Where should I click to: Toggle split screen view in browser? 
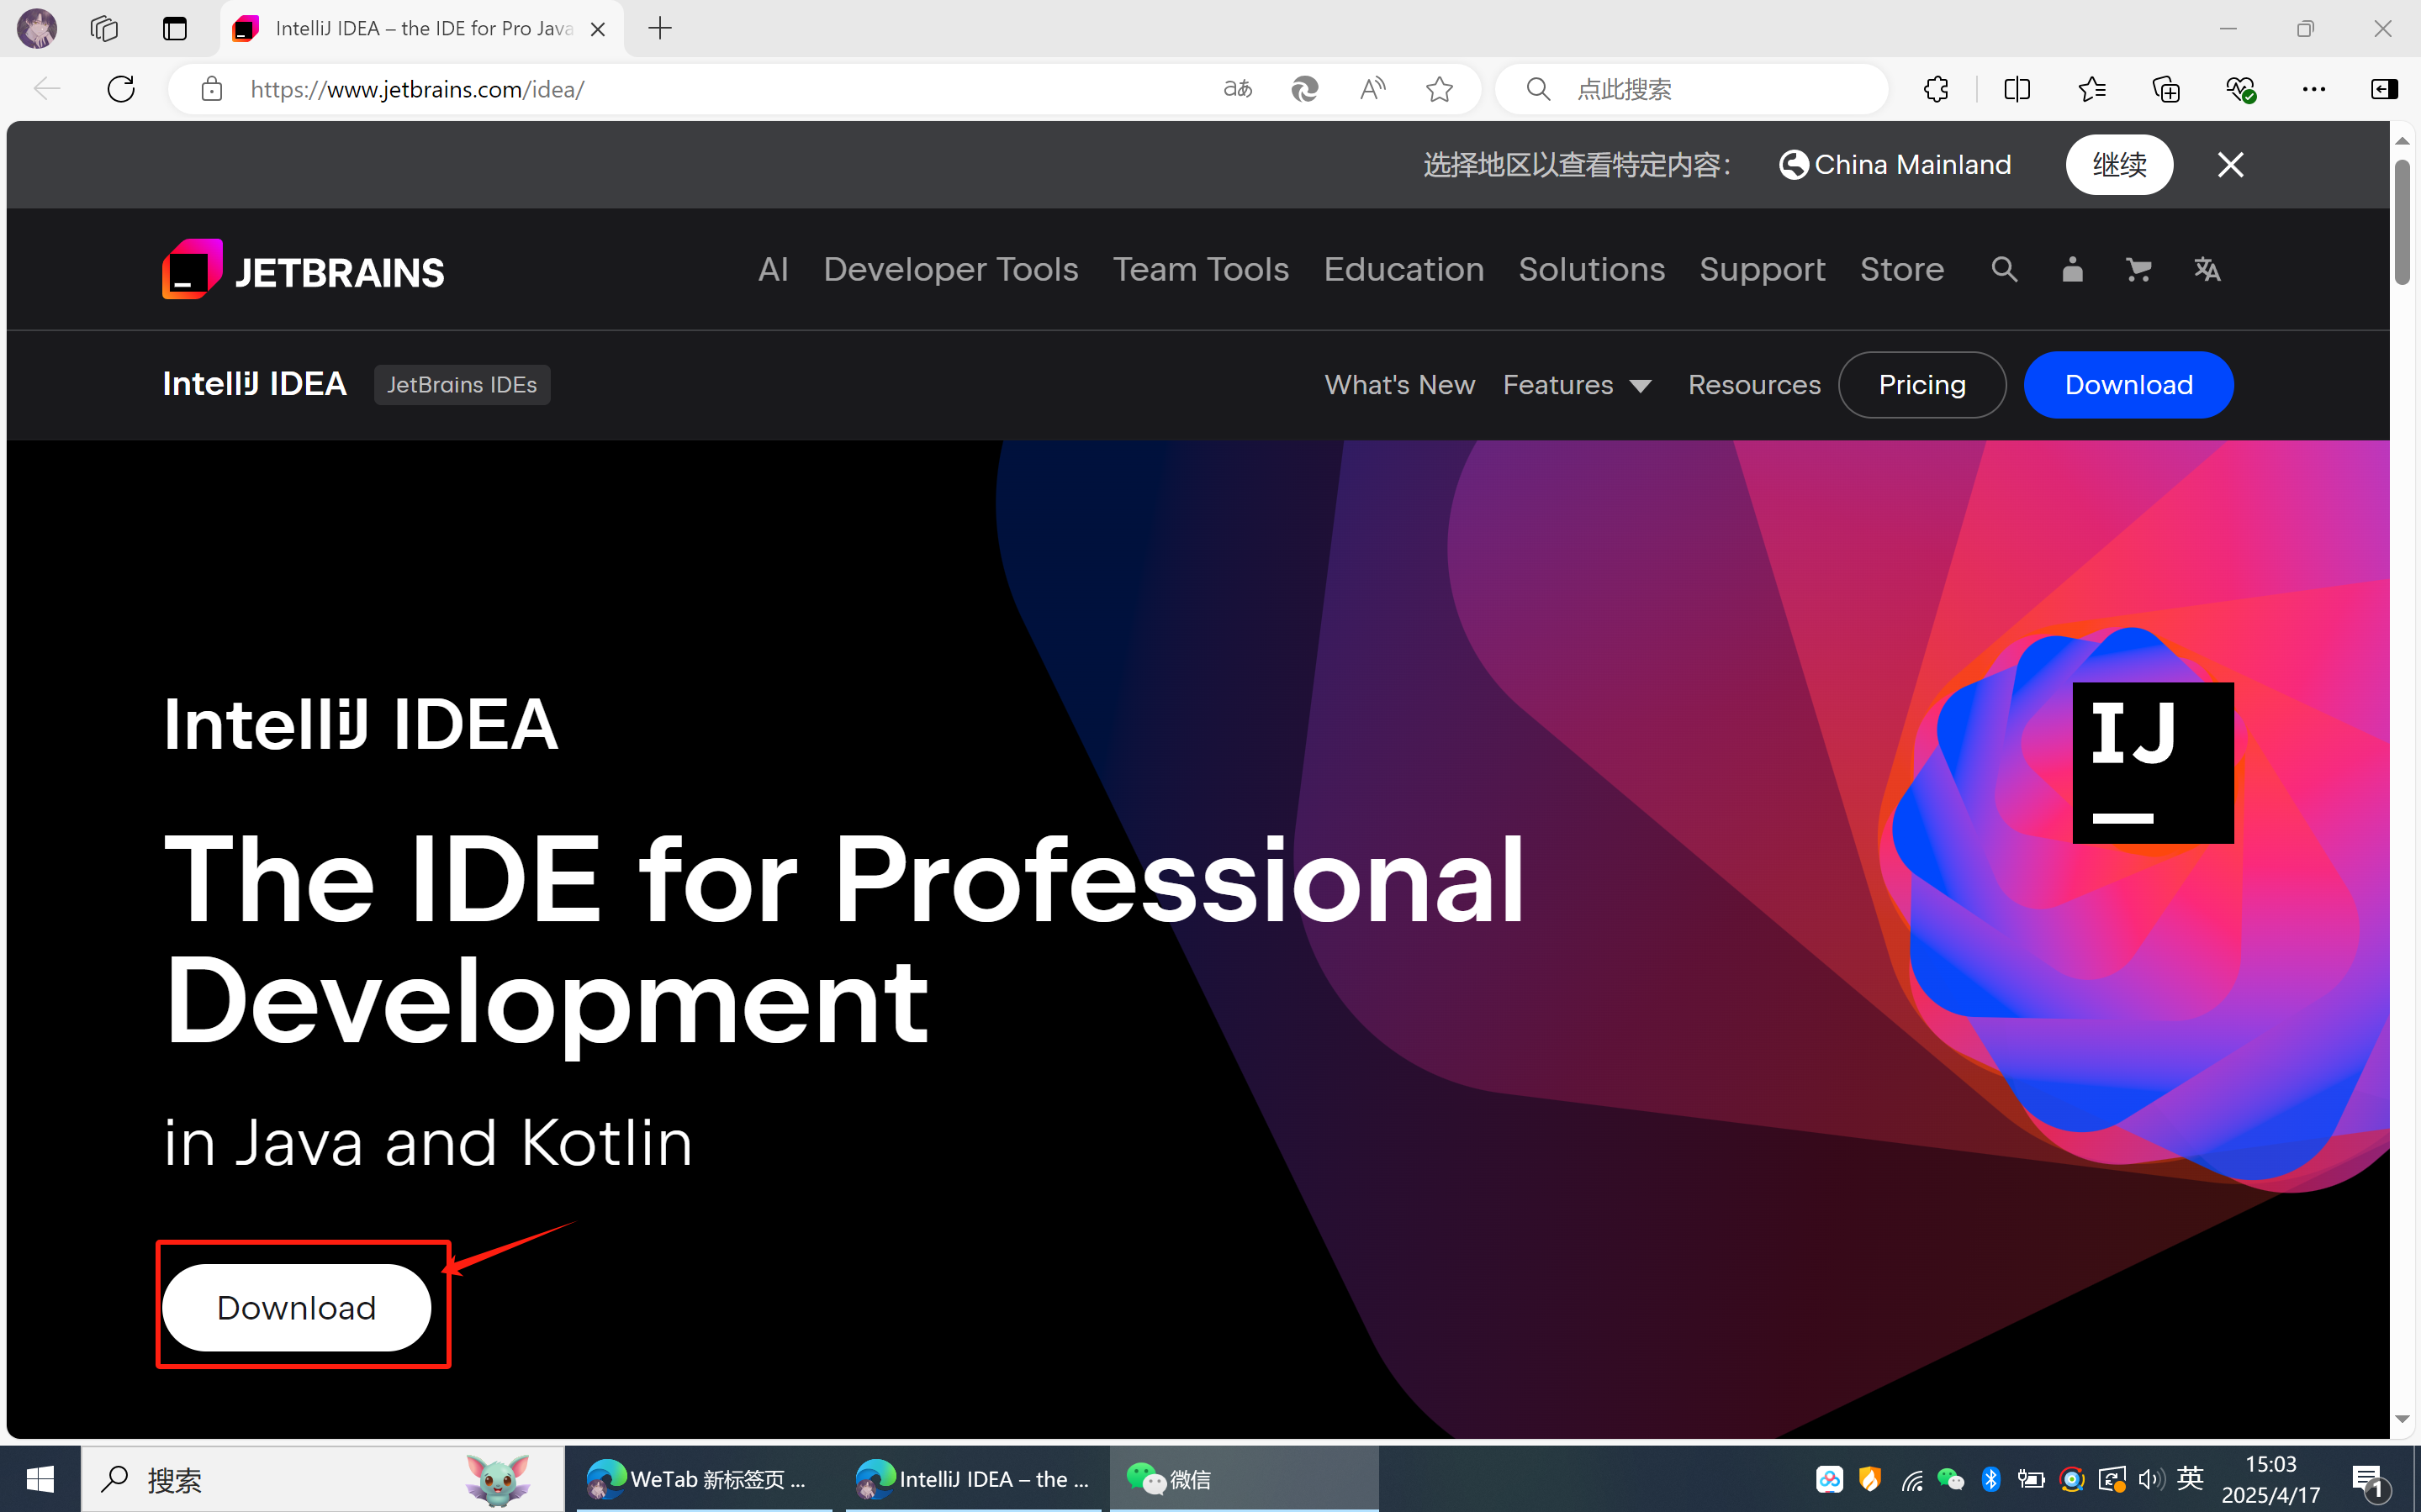click(x=2017, y=89)
